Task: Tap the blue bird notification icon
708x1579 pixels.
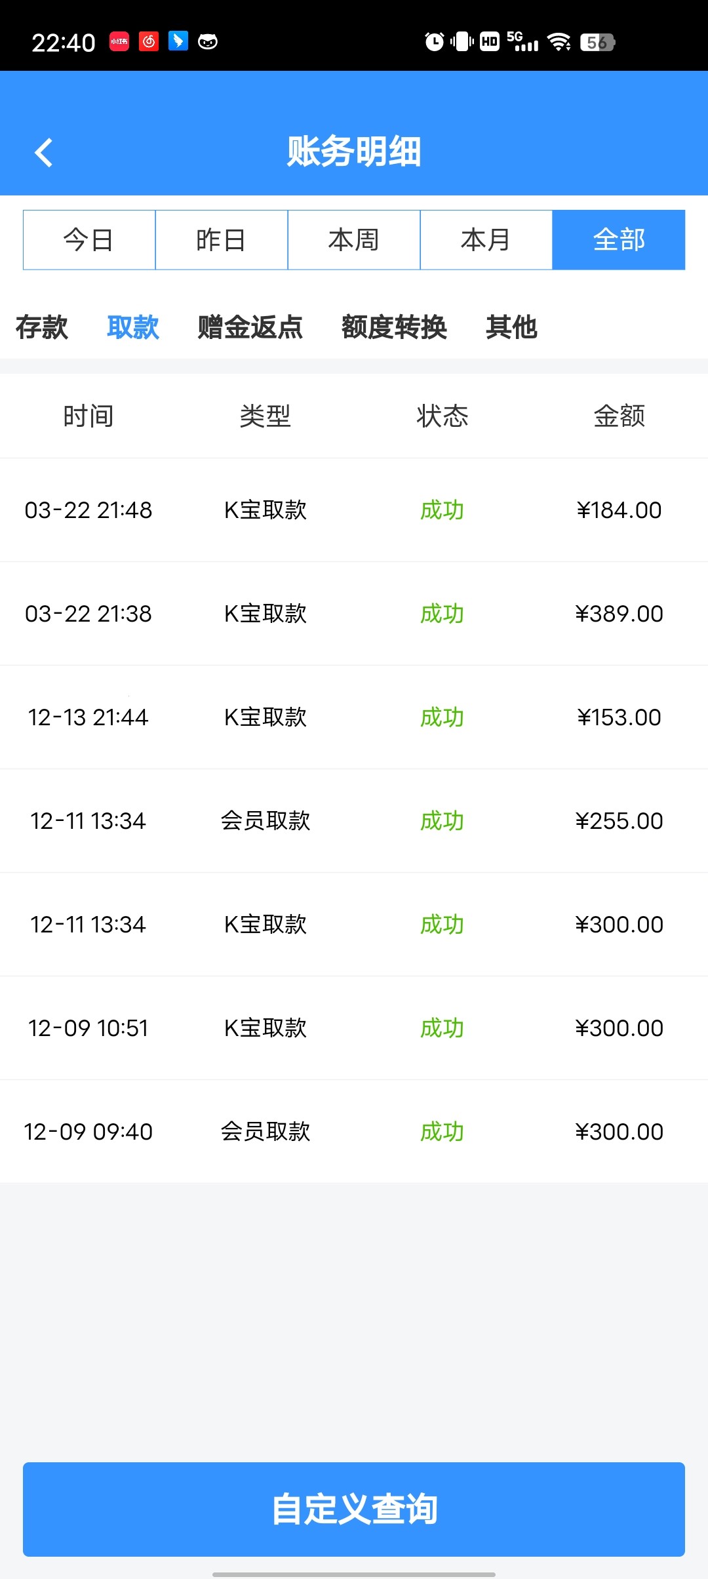Action: [178, 41]
